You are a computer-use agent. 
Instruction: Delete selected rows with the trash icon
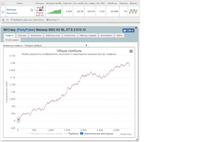pos(3,20)
